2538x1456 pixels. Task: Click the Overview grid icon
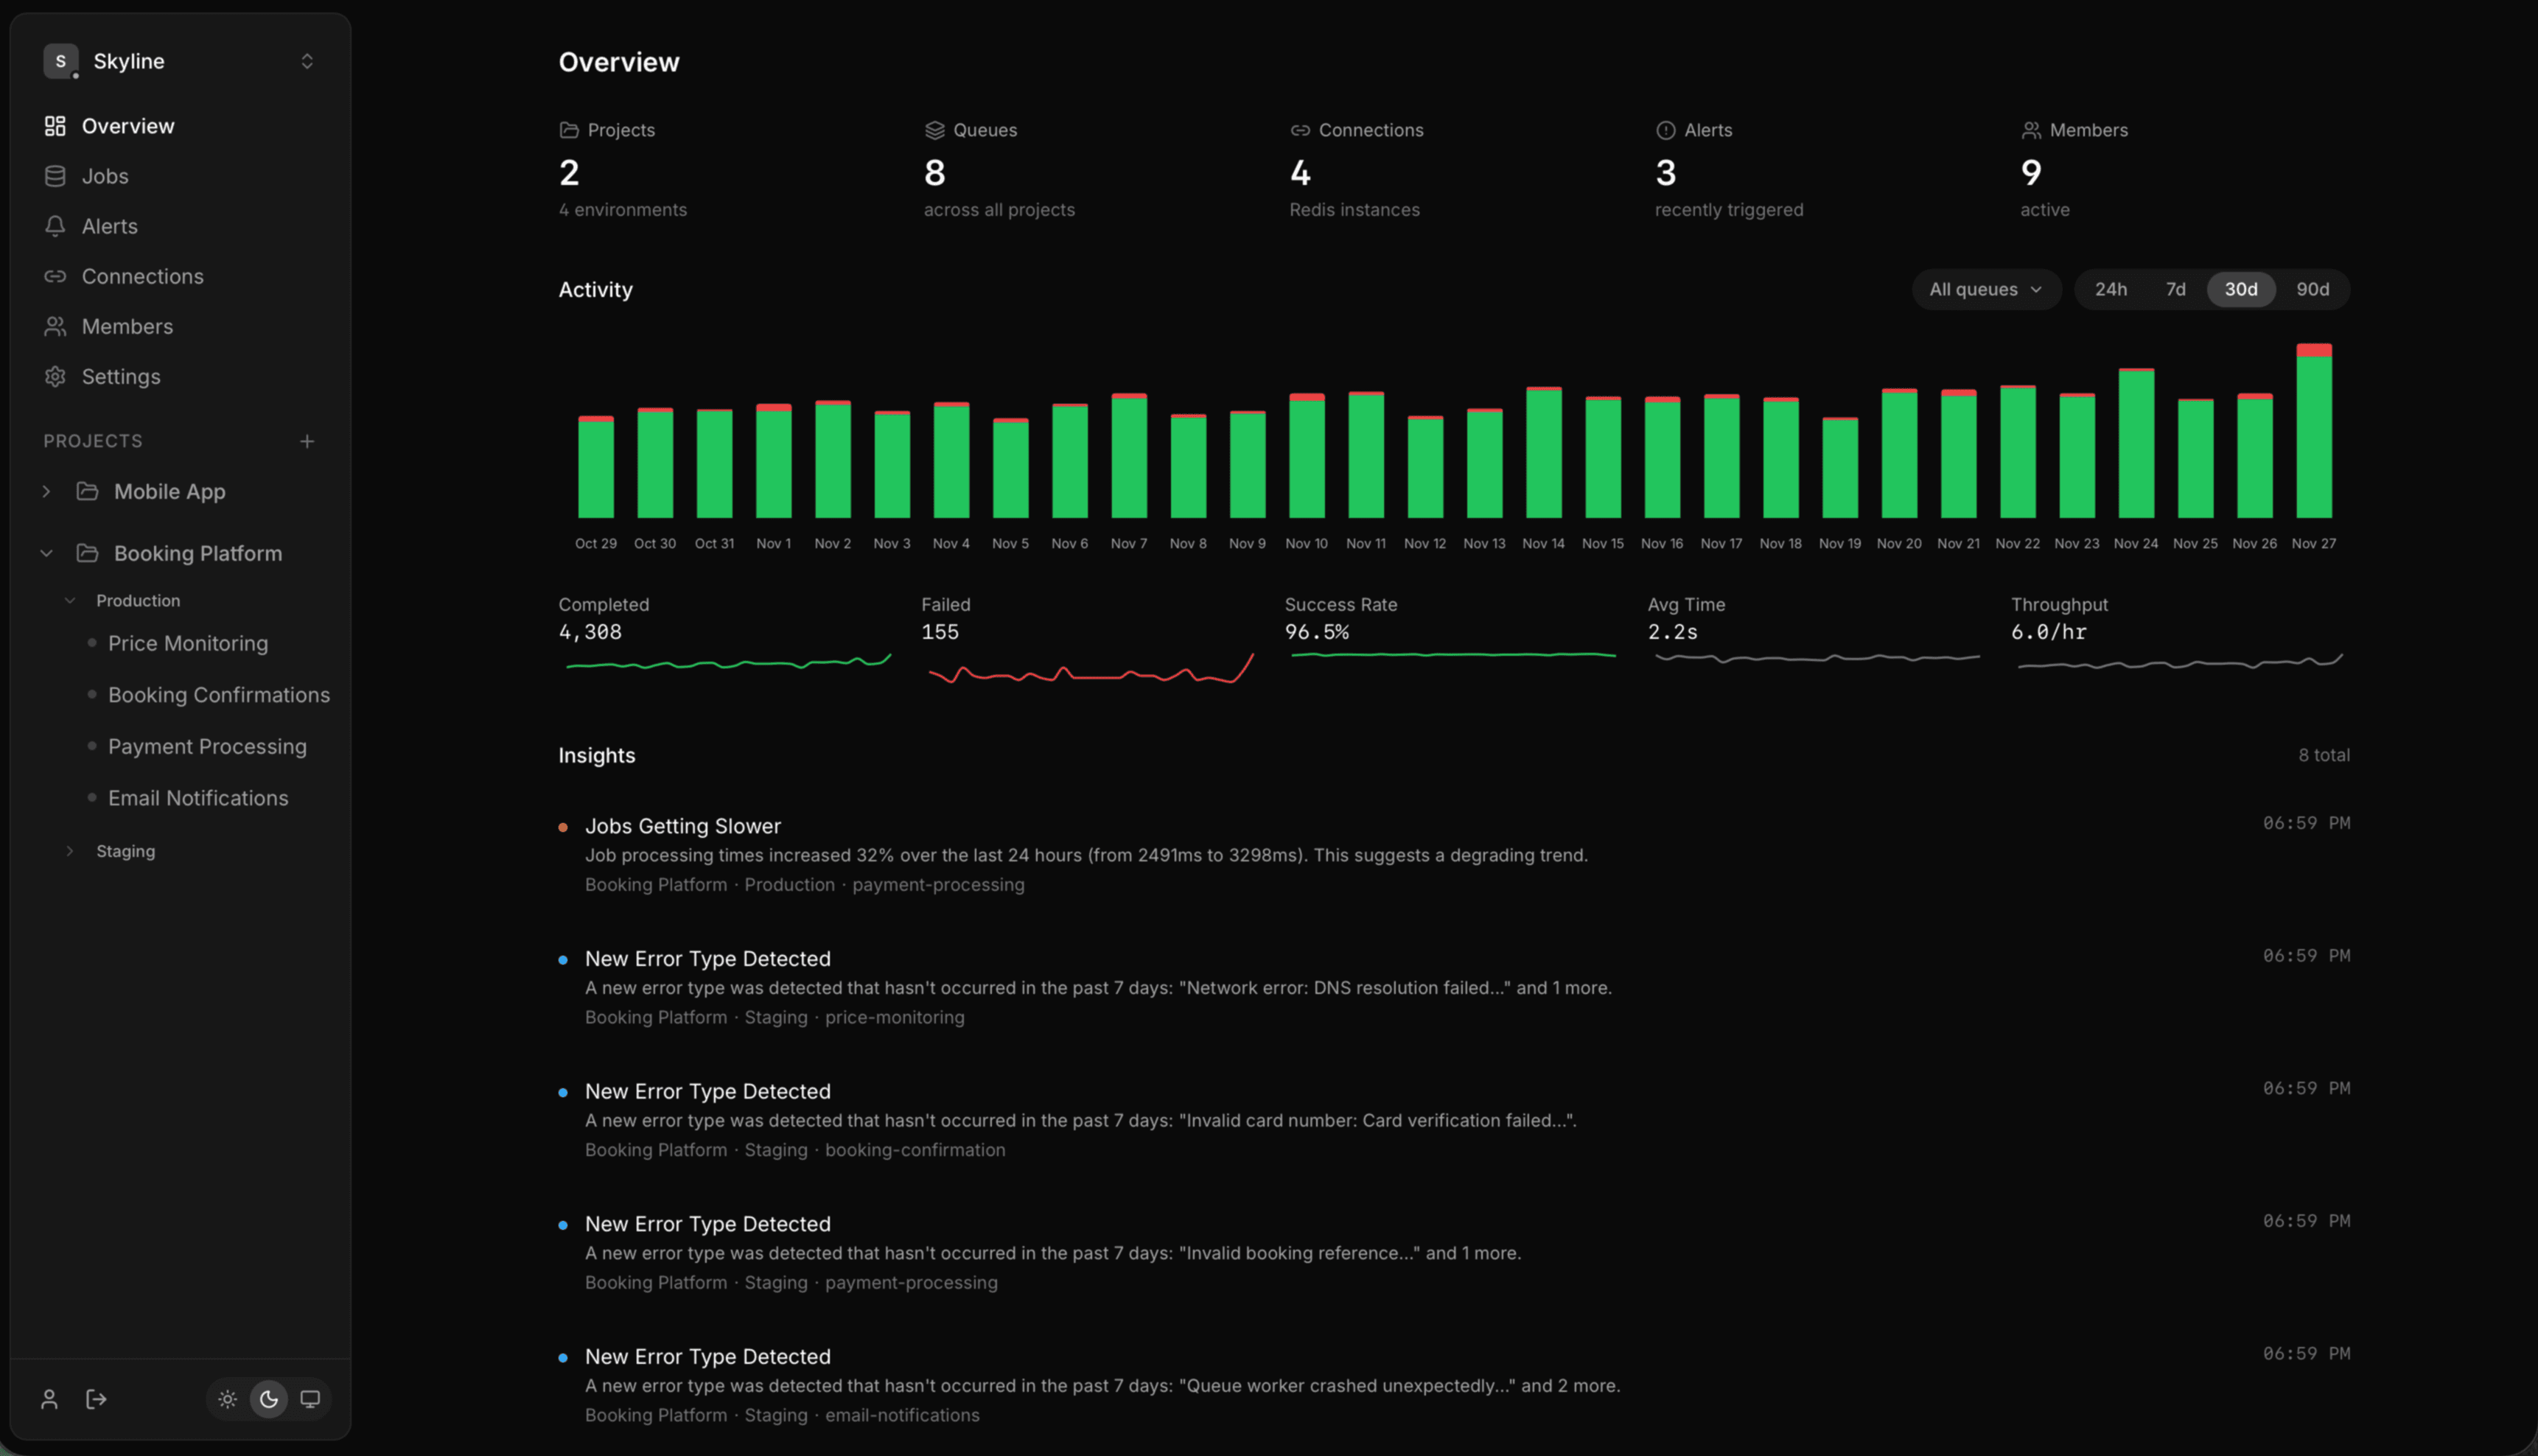pos(55,126)
